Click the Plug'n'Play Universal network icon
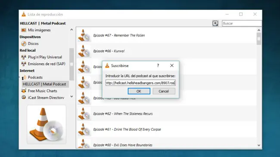This screenshot has height=157, width=280. tap(24, 57)
